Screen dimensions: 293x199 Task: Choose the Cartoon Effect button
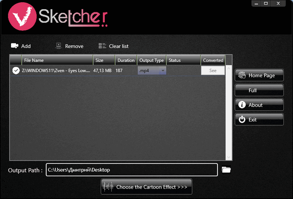pos(146,187)
